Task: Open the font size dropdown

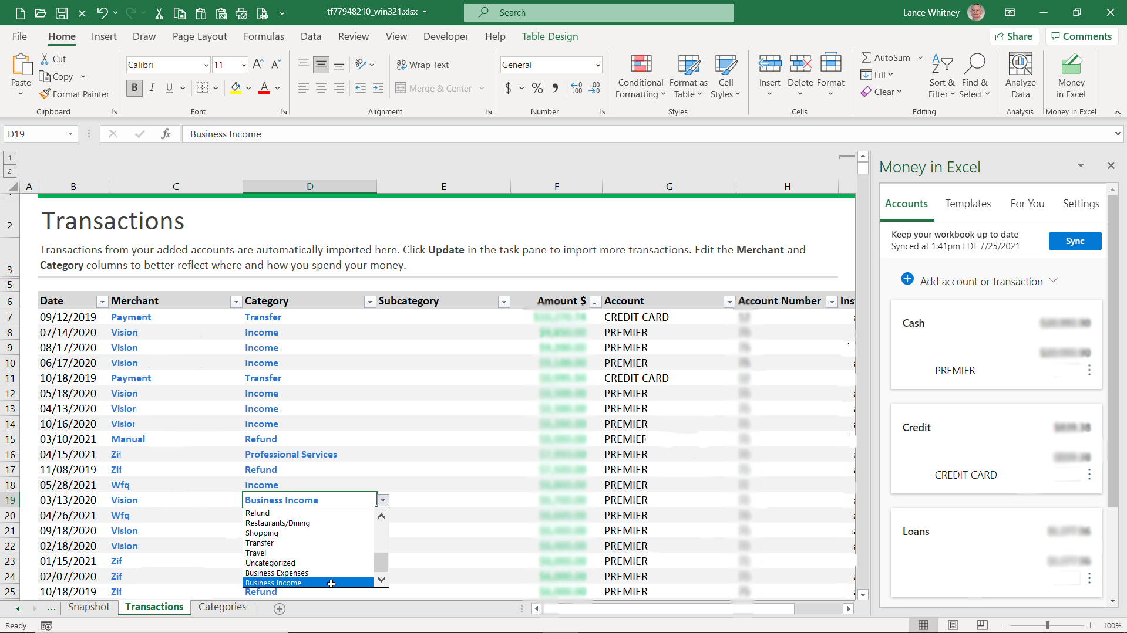Action: pos(244,65)
